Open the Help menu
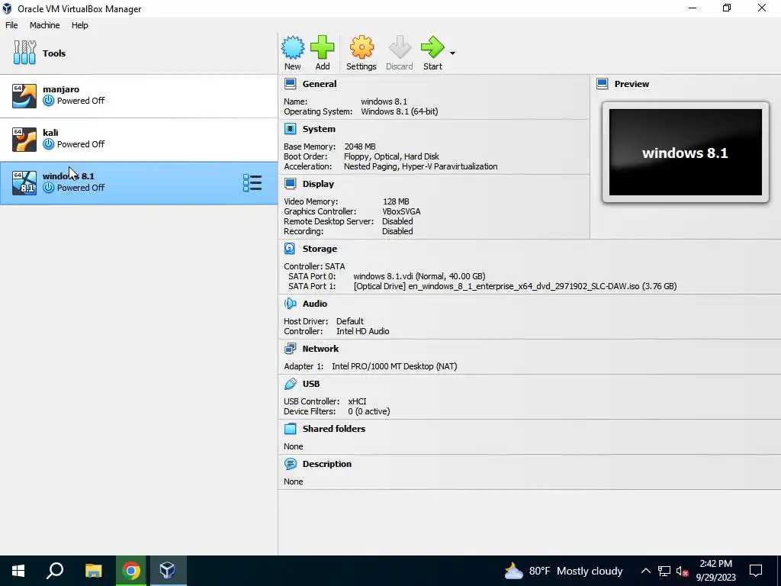781x586 pixels. point(79,25)
